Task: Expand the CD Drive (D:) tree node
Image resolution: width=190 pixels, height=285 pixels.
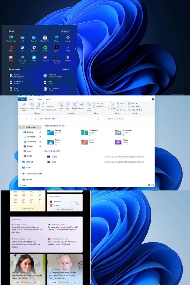Action: click(x=20, y=174)
